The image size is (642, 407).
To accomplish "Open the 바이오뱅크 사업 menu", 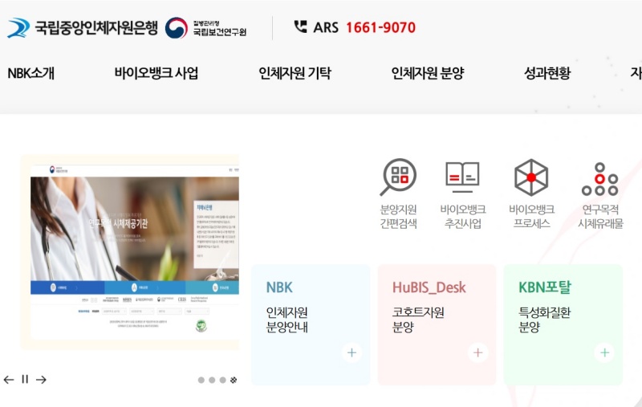I will click(156, 74).
